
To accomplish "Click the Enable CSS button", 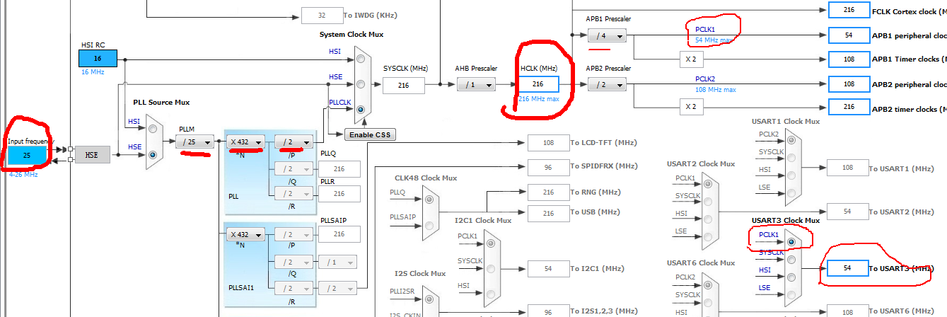I will (368, 134).
